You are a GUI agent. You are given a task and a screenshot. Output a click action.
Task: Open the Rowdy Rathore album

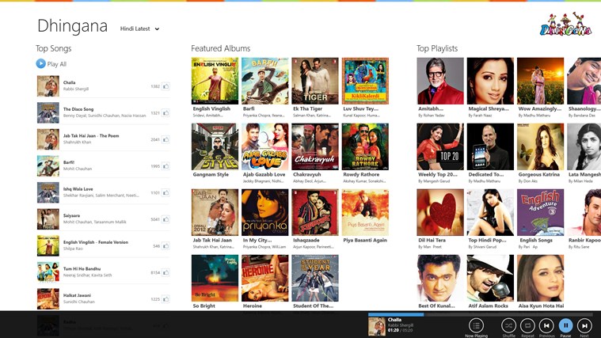click(365, 146)
